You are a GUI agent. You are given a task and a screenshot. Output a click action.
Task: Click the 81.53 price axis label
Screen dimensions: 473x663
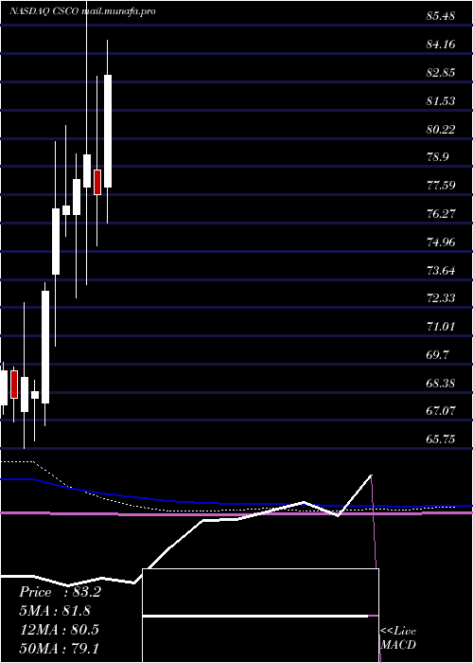[441, 101]
